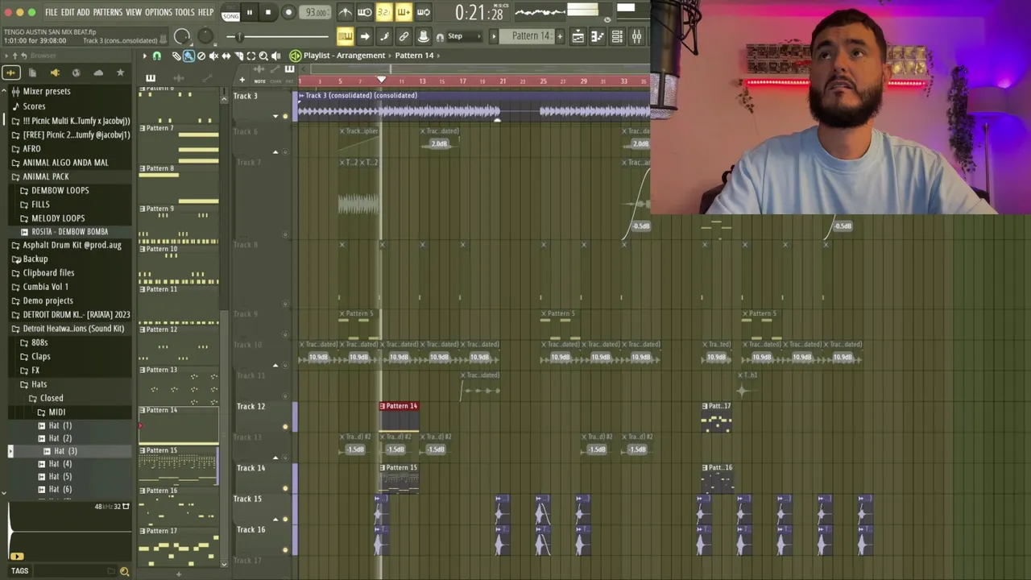Open the channel rack view icon
The width and height of the screenshot is (1031, 580).
[617, 36]
